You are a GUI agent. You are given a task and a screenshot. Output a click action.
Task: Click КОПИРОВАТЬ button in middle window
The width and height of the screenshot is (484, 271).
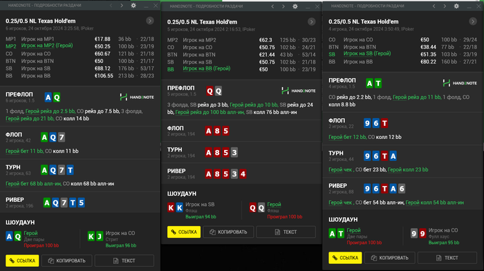point(228,232)
